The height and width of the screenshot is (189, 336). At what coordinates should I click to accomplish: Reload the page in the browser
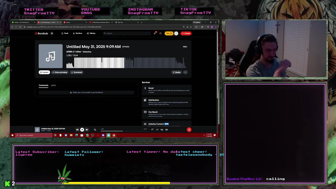pos(20,27)
